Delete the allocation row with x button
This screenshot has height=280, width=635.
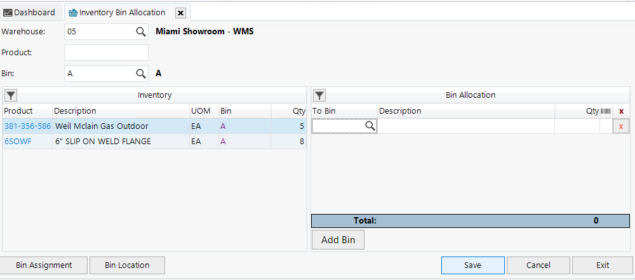[620, 126]
